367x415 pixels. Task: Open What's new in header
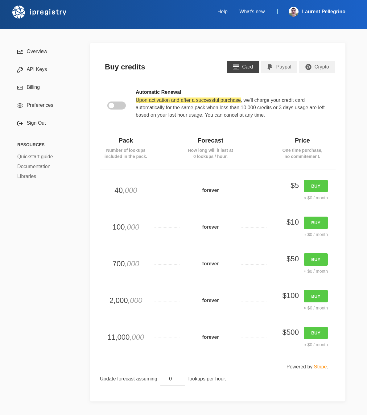tap(252, 12)
